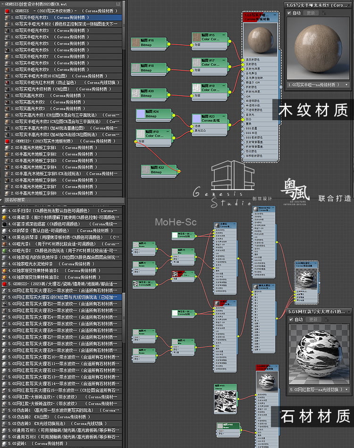Select 5.GS网红款写实大理石7 row
354x448 pixels.
coord(62,337)
